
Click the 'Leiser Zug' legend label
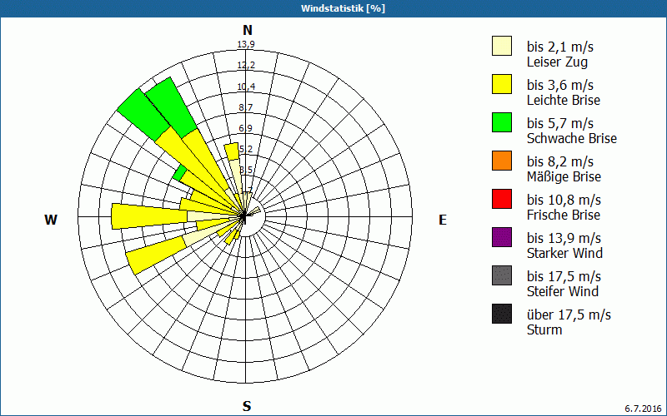(x=557, y=62)
